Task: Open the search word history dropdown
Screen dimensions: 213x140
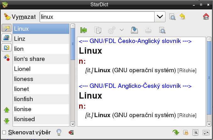Action: click(x=160, y=17)
